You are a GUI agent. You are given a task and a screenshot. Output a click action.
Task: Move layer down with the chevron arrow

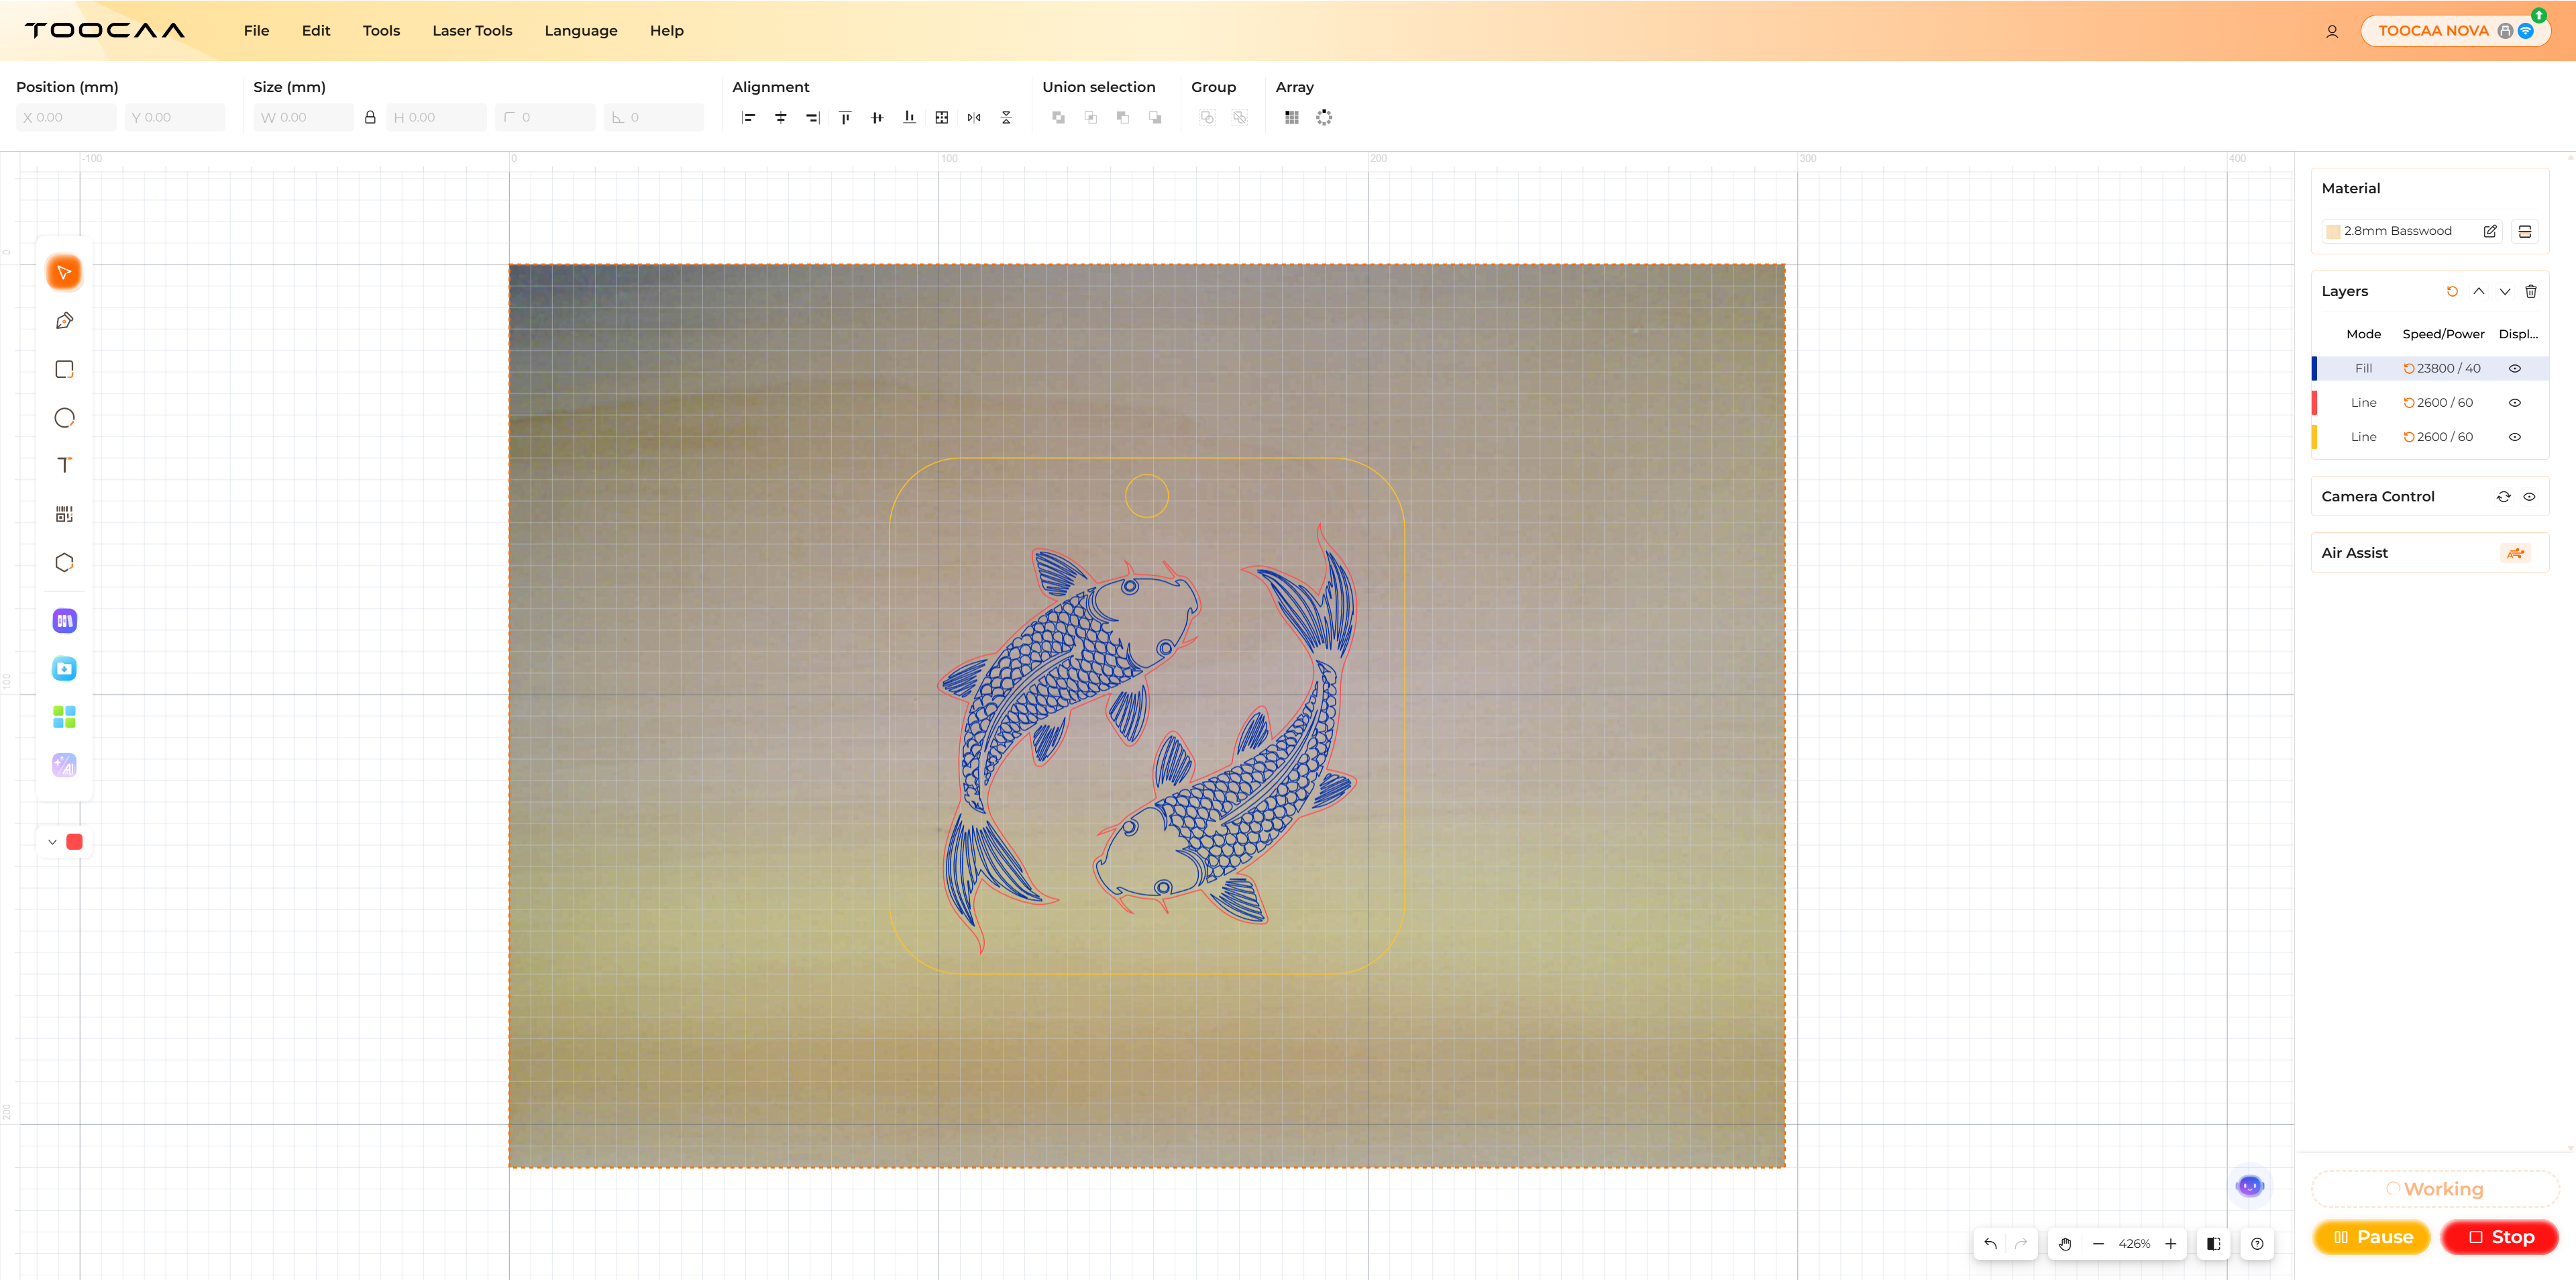point(2504,291)
